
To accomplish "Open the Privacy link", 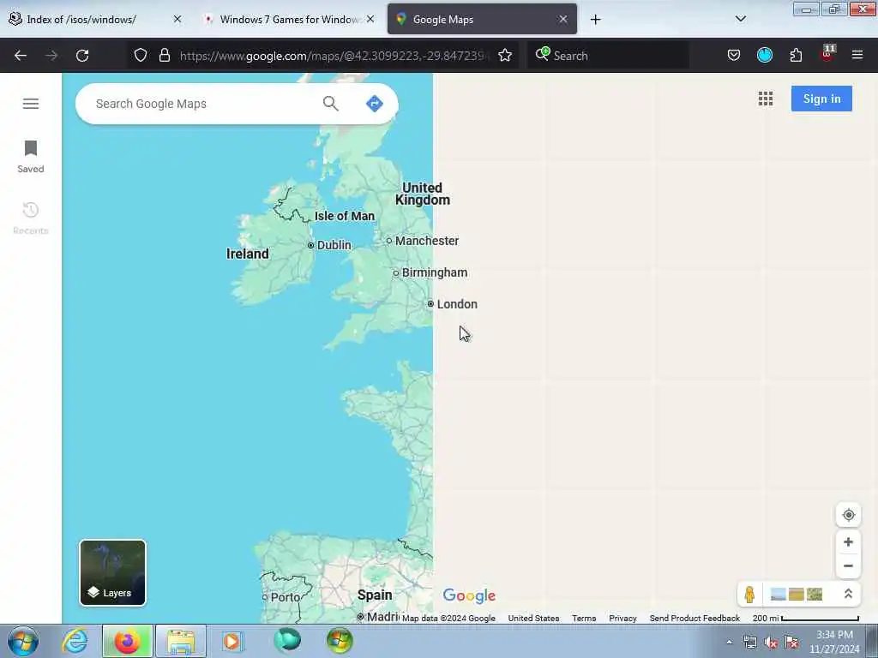I will coord(622,619).
